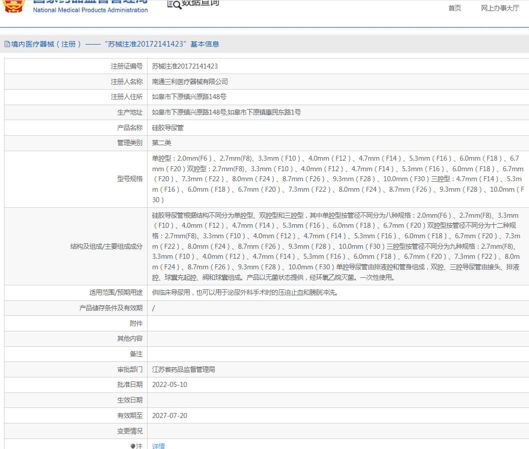This screenshot has width=529, height=449.
Task: Select approval date 2022-05-10
Action: point(169,384)
